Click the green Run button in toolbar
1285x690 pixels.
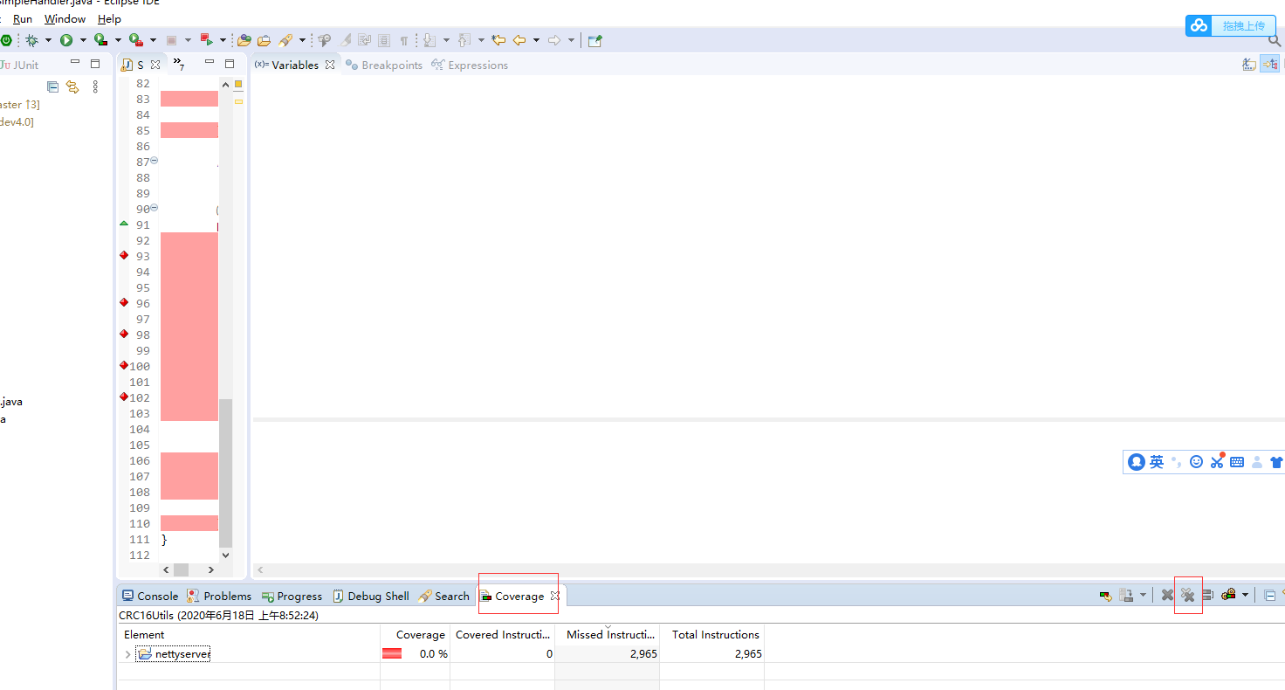pyautogui.click(x=66, y=40)
